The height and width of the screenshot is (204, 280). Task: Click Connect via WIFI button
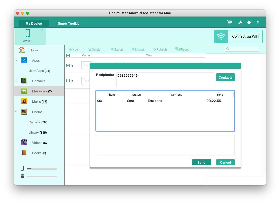pyautogui.click(x=238, y=36)
